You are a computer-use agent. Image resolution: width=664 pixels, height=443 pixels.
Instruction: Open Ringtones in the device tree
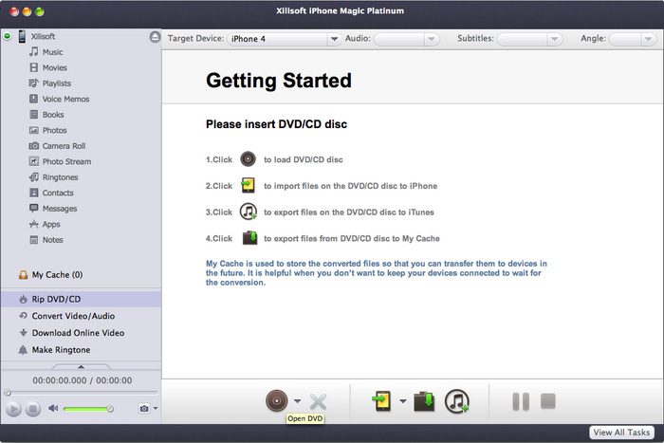(60, 177)
